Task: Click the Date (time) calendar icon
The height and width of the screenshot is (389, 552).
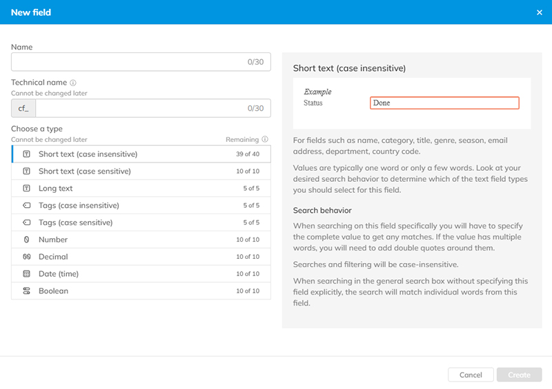Action: [26, 274]
